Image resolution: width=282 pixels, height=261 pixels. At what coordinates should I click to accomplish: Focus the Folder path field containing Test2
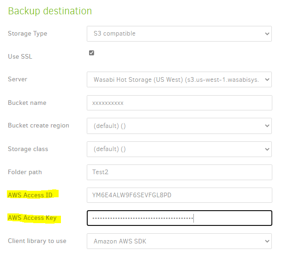(179, 172)
